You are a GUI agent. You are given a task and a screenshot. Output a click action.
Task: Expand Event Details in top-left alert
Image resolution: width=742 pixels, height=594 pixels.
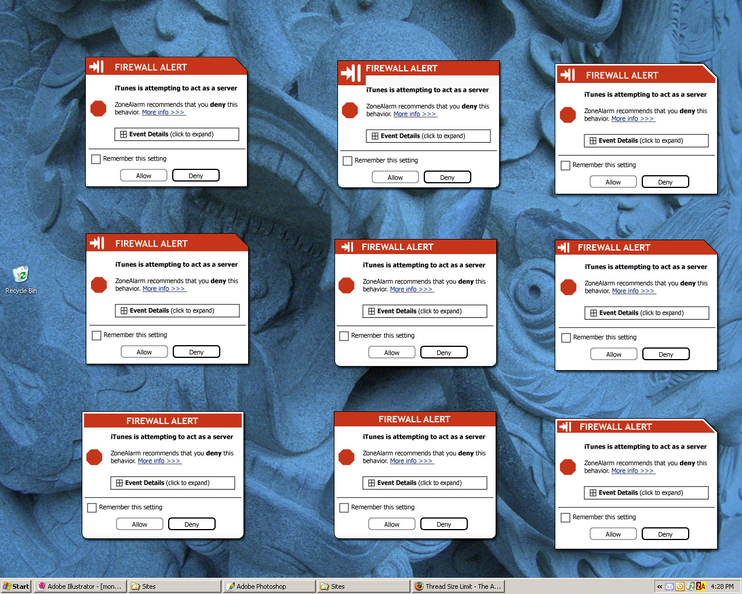point(177,134)
